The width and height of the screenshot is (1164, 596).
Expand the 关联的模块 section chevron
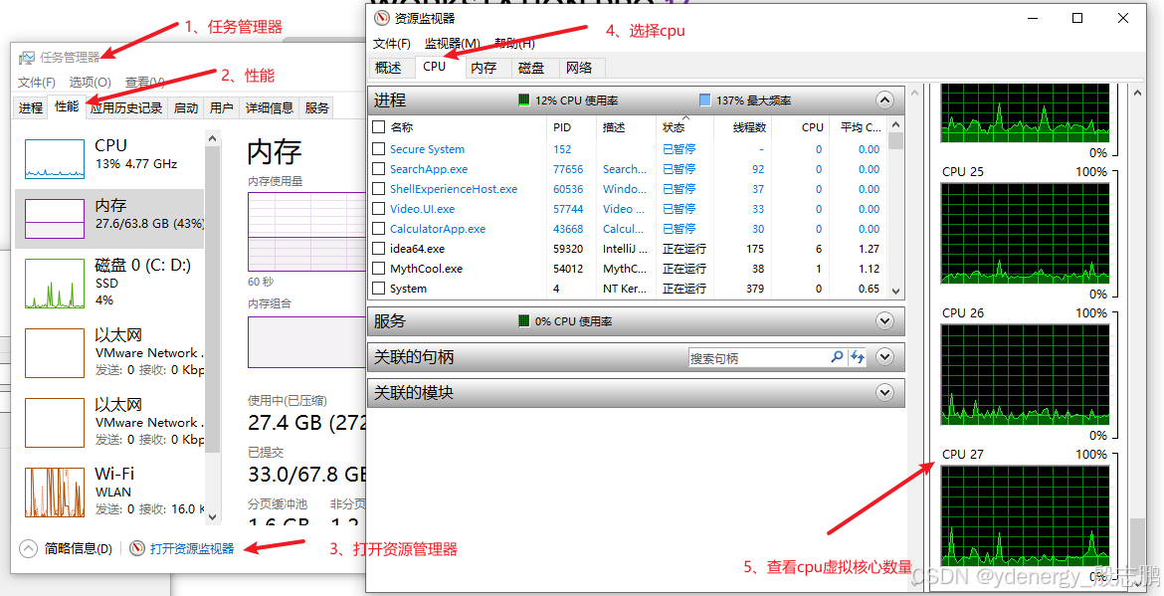884,393
